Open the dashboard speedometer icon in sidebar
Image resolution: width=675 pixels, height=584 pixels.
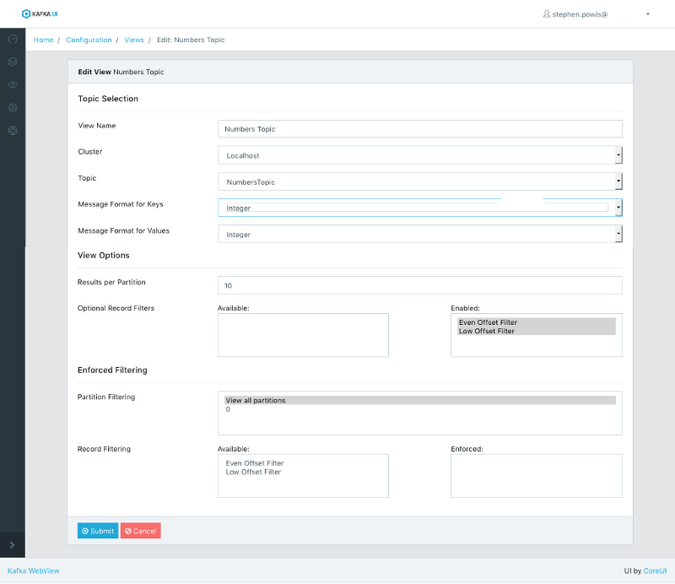[13, 39]
